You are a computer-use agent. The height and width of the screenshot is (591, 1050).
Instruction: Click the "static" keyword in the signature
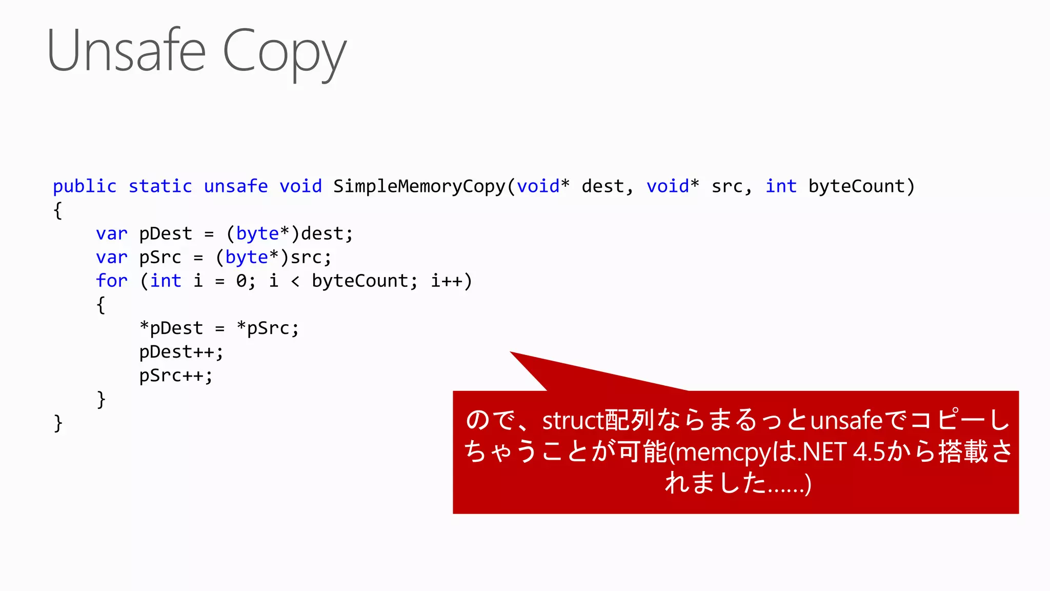pos(160,186)
